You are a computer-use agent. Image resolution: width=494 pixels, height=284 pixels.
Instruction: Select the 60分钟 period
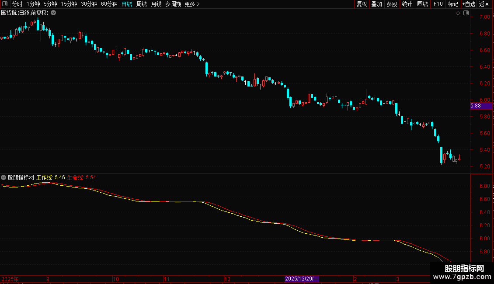(109, 4)
